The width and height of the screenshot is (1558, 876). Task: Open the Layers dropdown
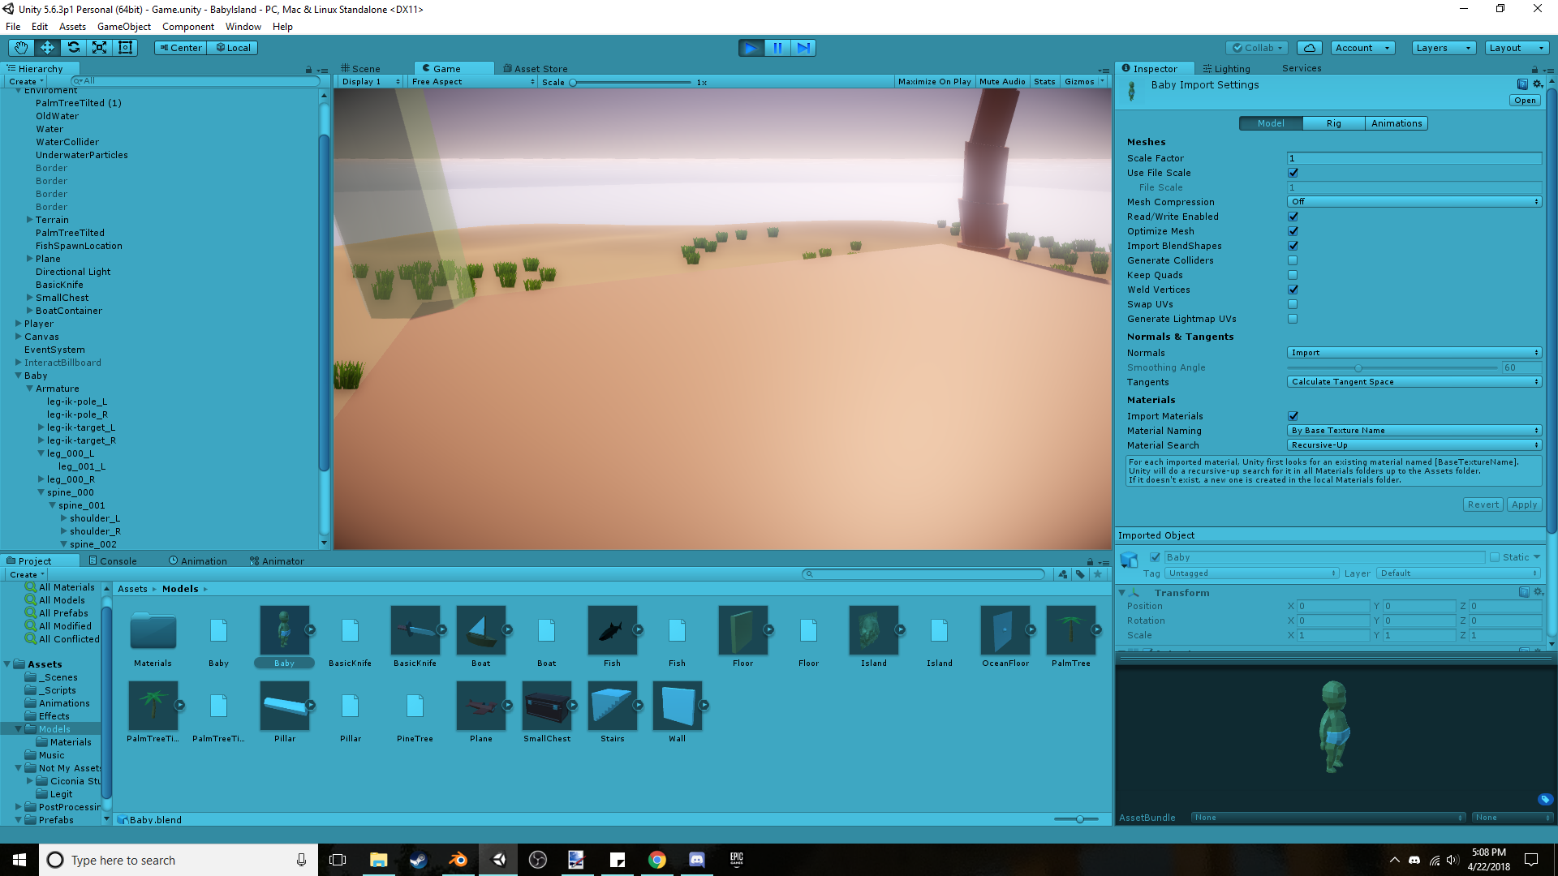[1443, 48]
